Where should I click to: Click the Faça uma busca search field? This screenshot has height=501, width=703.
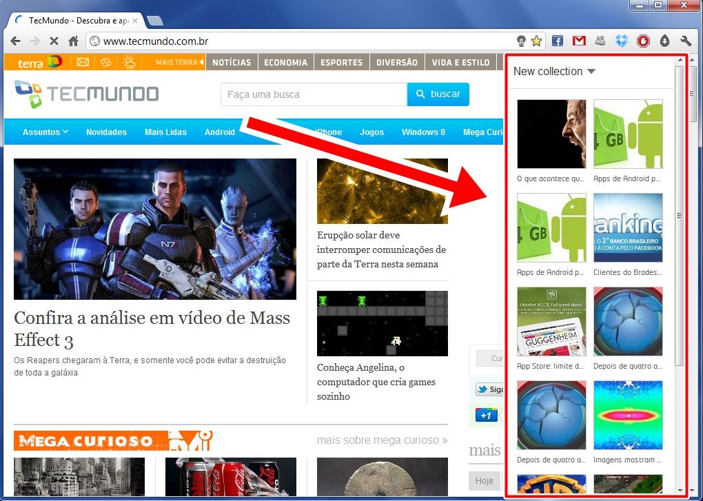(x=314, y=94)
